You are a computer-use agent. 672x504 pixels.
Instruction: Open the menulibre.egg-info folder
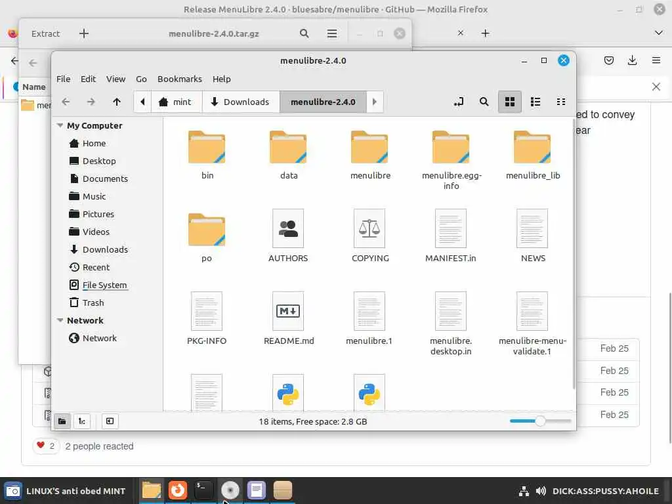451,159
